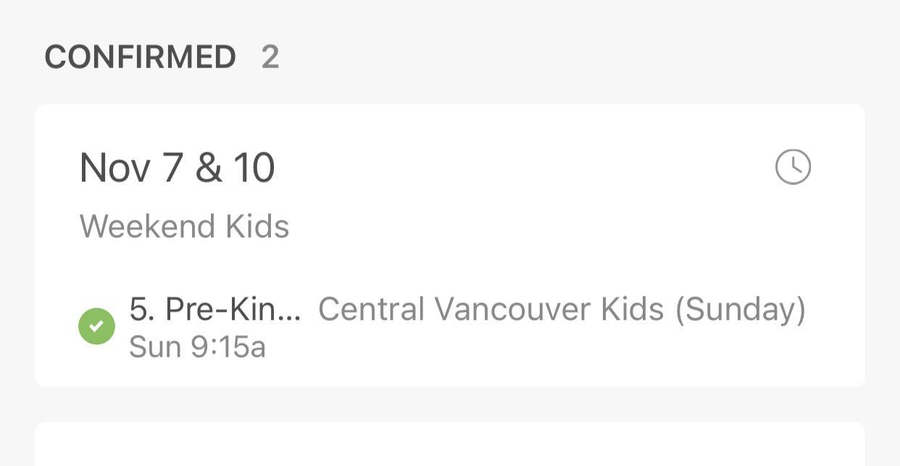The image size is (900, 466).
Task: Select the Sun 9:15a service time
Action: 197,347
